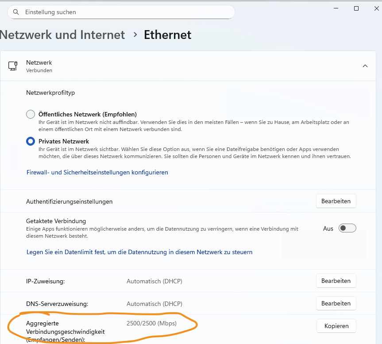382x344 pixels.
Task: Click the 2500/2500 (Mbps) speed value
Action: point(151,323)
